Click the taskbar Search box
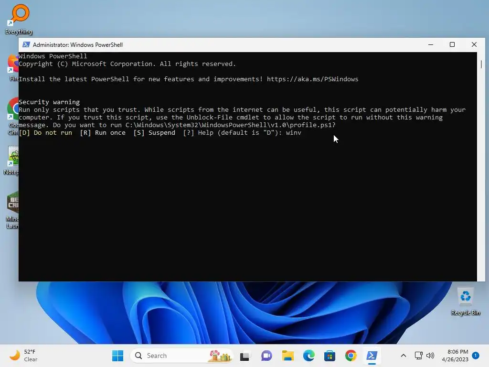The height and width of the screenshot is (367, 489). (181, 356)
